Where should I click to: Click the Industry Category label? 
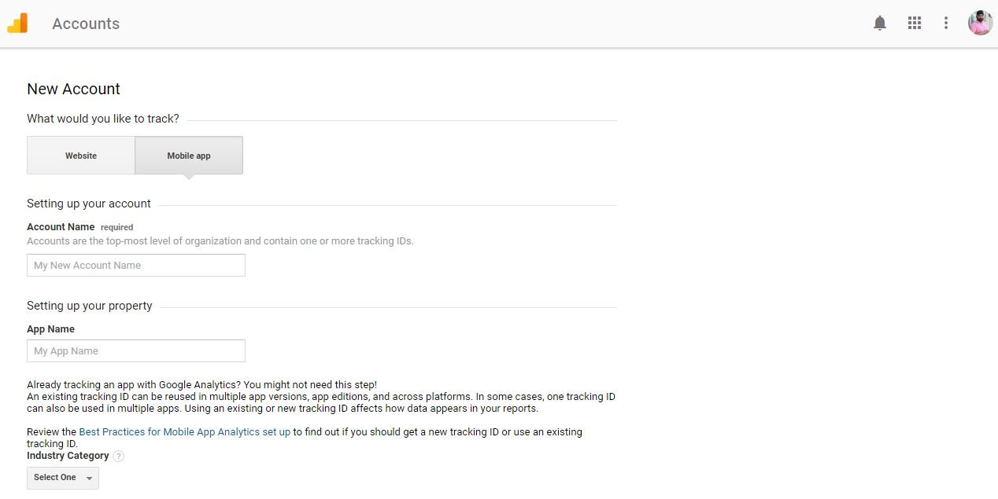coord(68,456)
